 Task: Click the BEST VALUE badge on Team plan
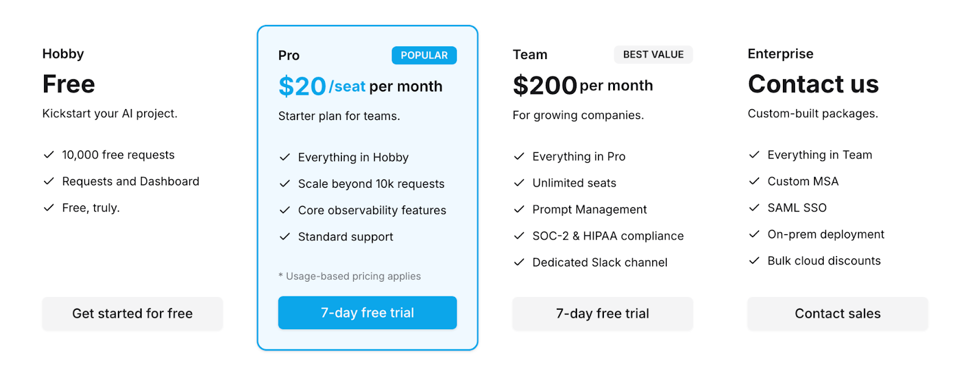click(x=653, y=54)
